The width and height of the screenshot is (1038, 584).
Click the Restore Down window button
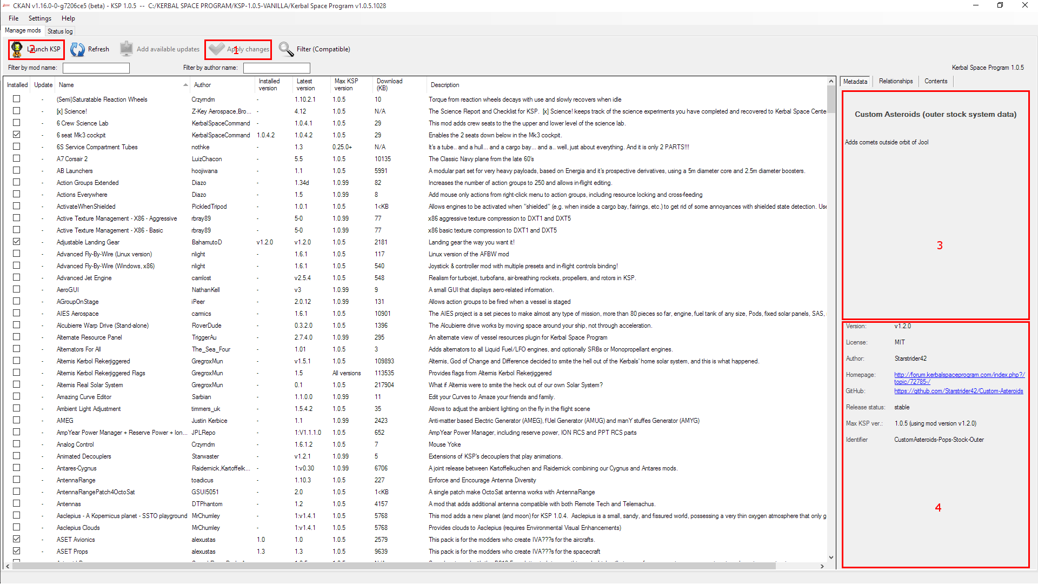coord(1000,5)
